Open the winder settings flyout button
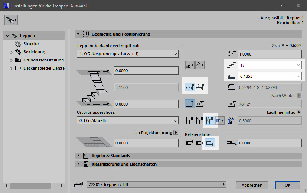This screenshot has width=307, height=193. tap(220, 120)
